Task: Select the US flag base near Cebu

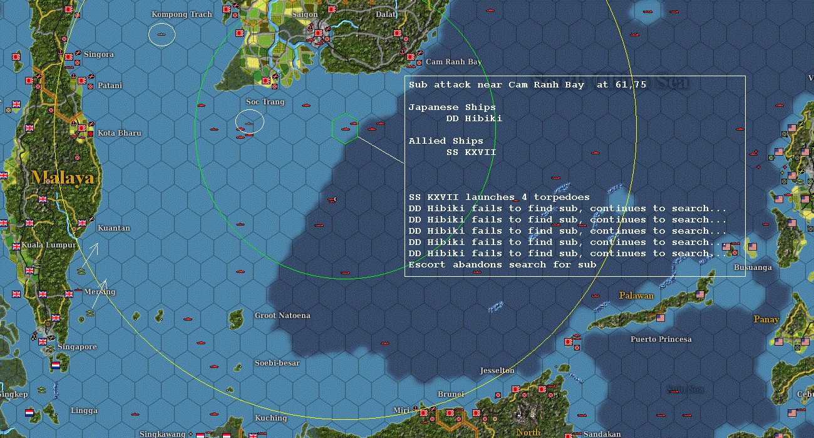Action: tap(792, 413)
